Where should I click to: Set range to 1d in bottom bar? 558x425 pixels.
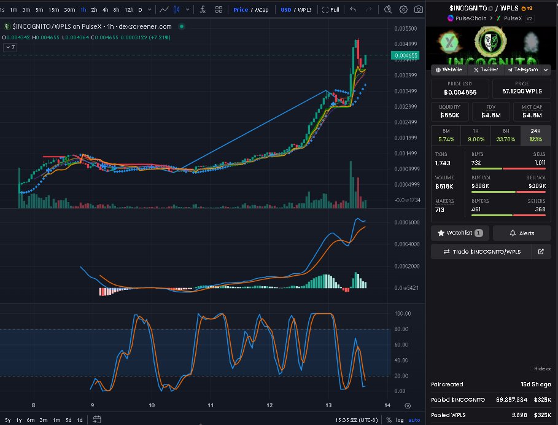coord(80,420)
